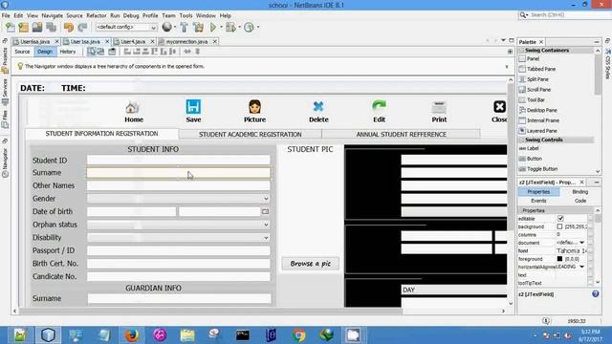Open the Refactor menu
The height and width of the screenshot is (344, 612).
(x=97, y=15)
